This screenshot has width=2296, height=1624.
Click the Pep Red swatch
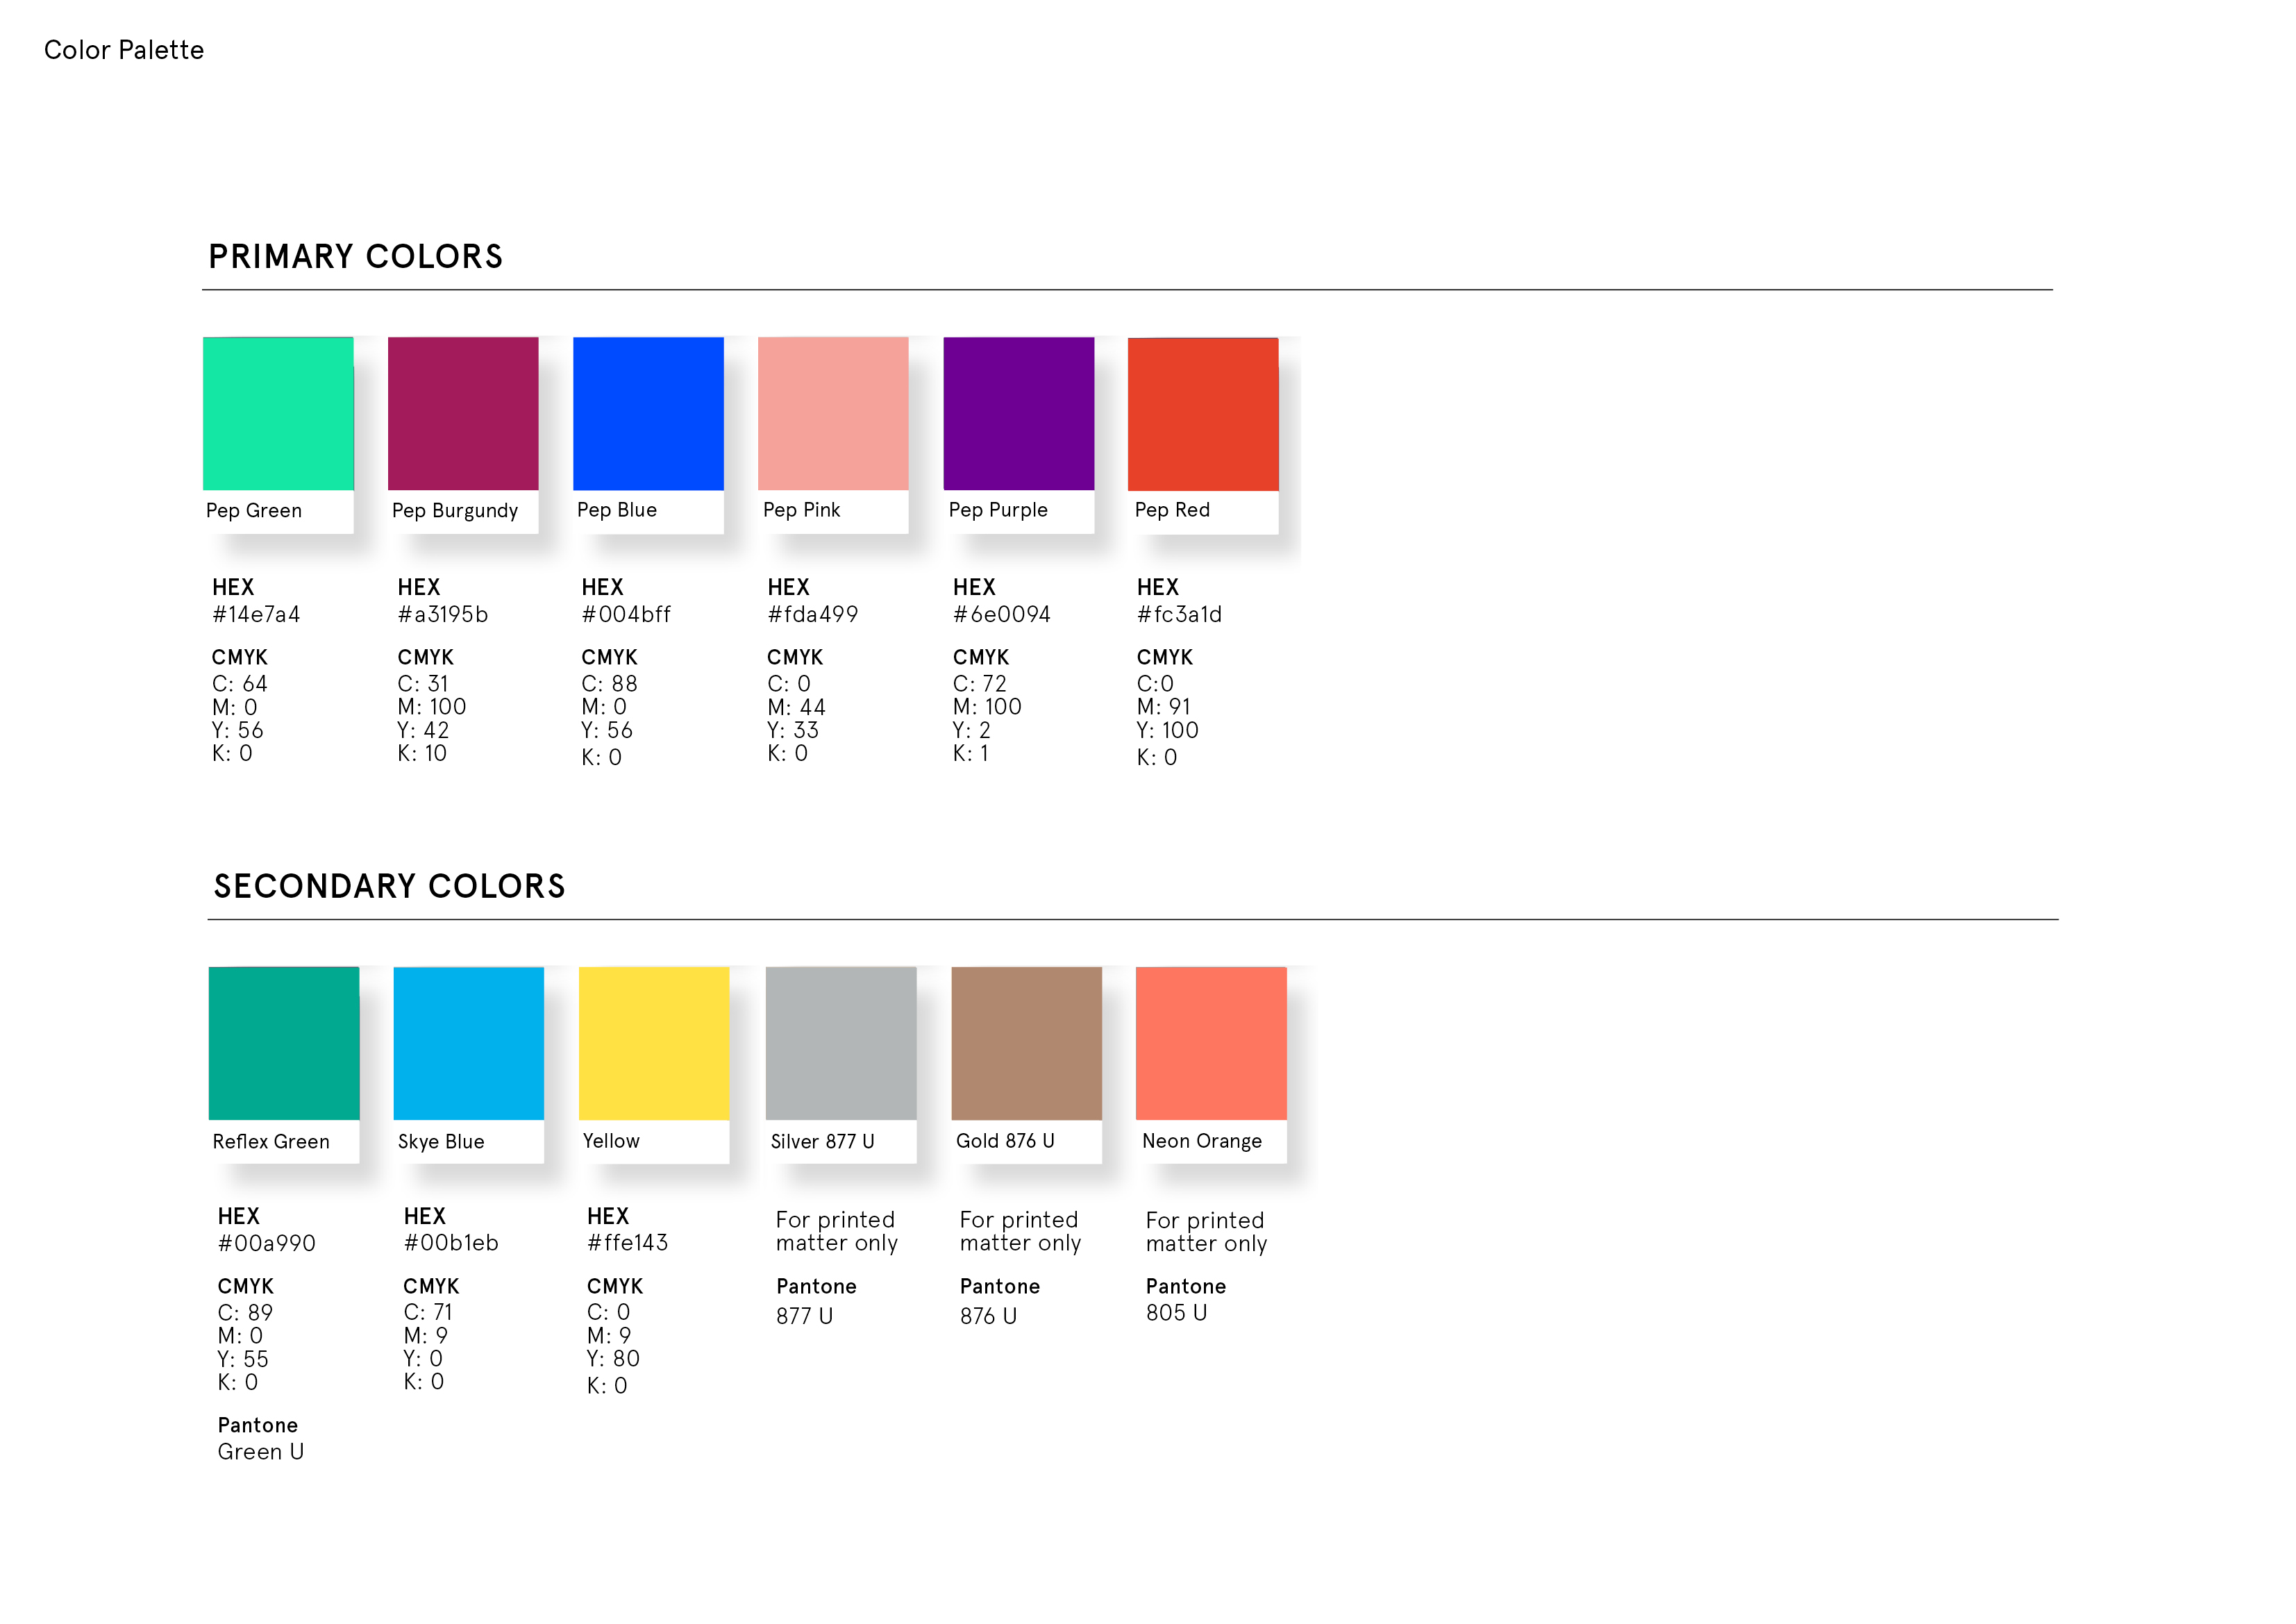[x=1203, y=413]
